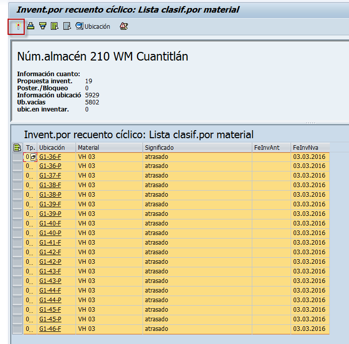Click the splitter handle between header and list

(311, 123)
